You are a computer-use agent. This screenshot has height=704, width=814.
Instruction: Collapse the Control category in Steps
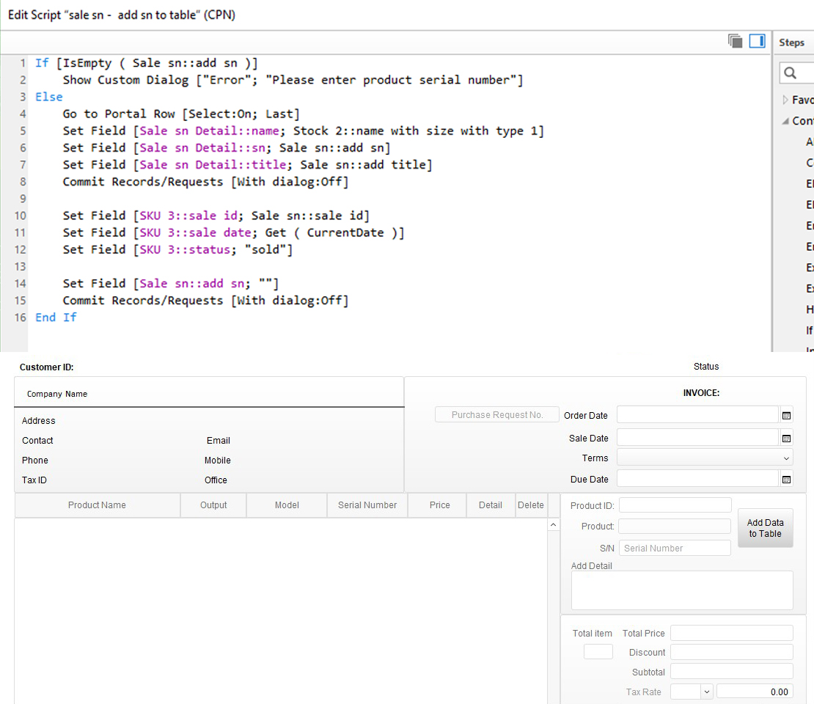pyautogui.click(x=785, y=121)
